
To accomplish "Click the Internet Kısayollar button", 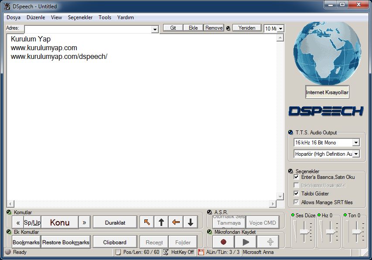I will 327,92.
